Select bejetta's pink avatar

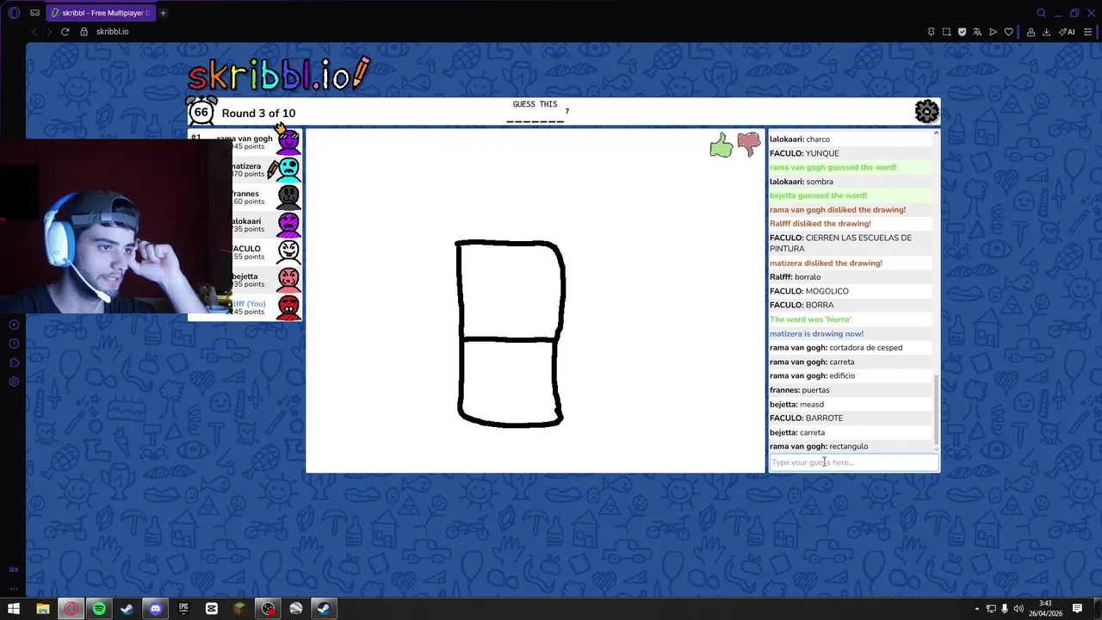click(288, 279)
